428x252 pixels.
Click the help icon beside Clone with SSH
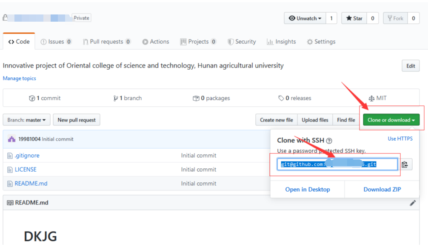pyautogui.click(x=329, y=141)
